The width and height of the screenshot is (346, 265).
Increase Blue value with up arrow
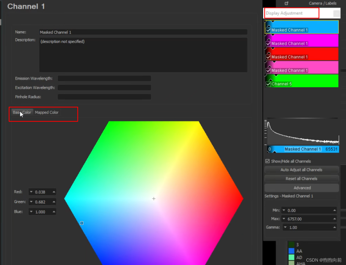[x=54, y=212]
